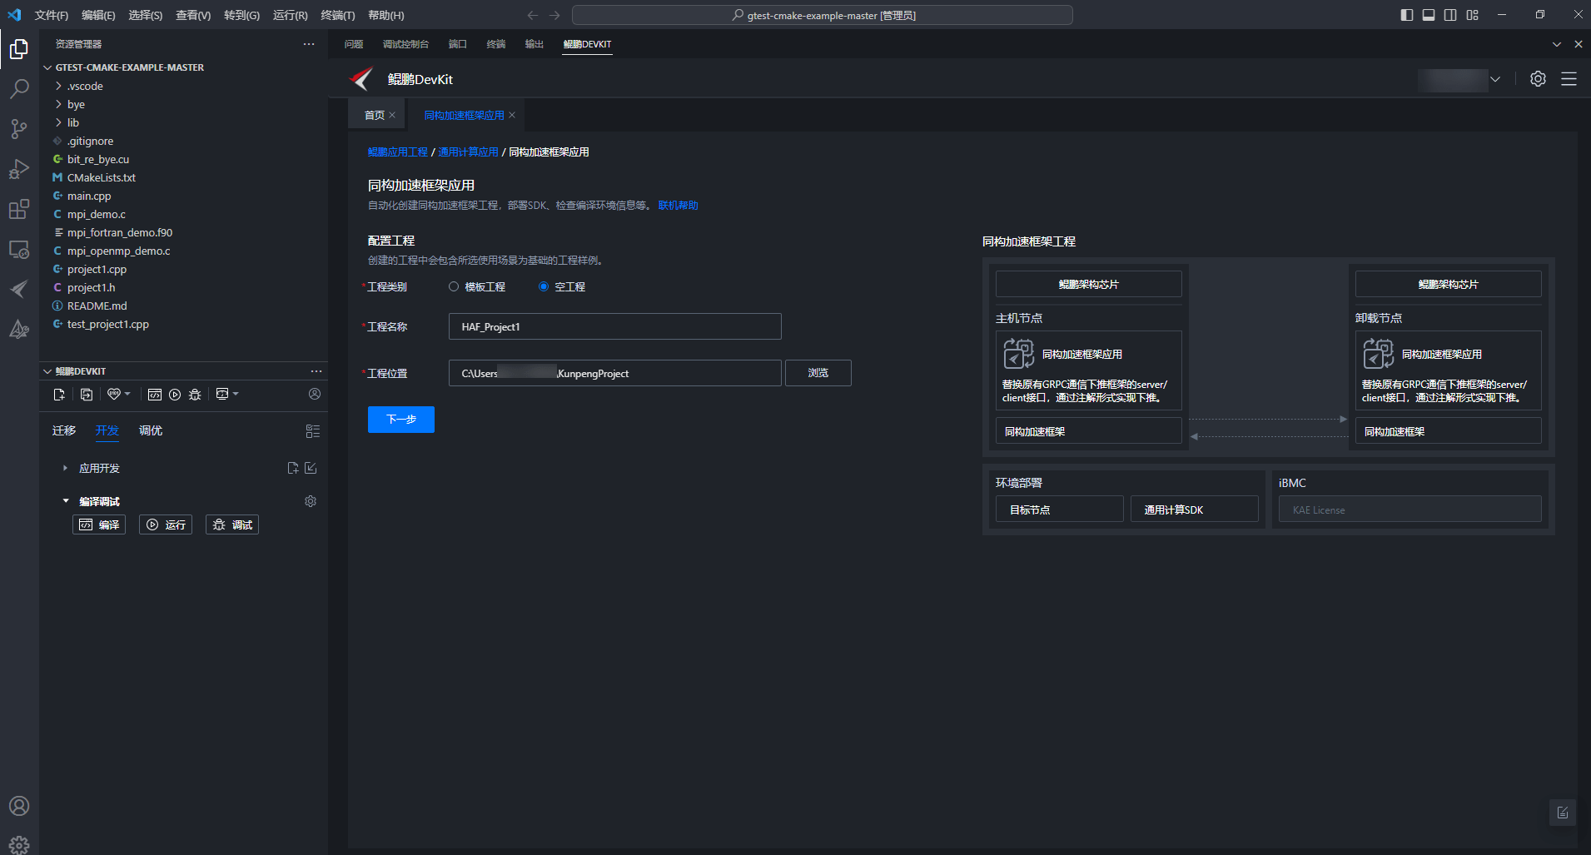1591x855 pixels.
Task: Open dropdown arrow next to health check icon
Action: click(x=127, y=394)
